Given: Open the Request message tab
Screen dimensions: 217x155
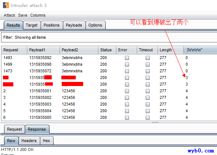Looking at the screenshot, I should tap(14, 129).
